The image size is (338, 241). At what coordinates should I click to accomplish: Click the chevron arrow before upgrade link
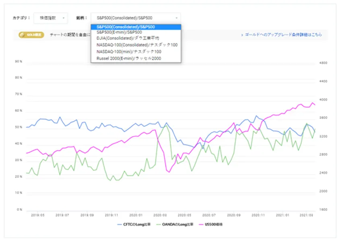click(241, 35)
